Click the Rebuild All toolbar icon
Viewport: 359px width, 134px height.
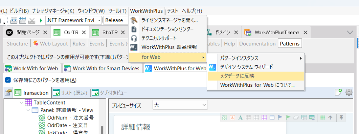click(23, 20)
